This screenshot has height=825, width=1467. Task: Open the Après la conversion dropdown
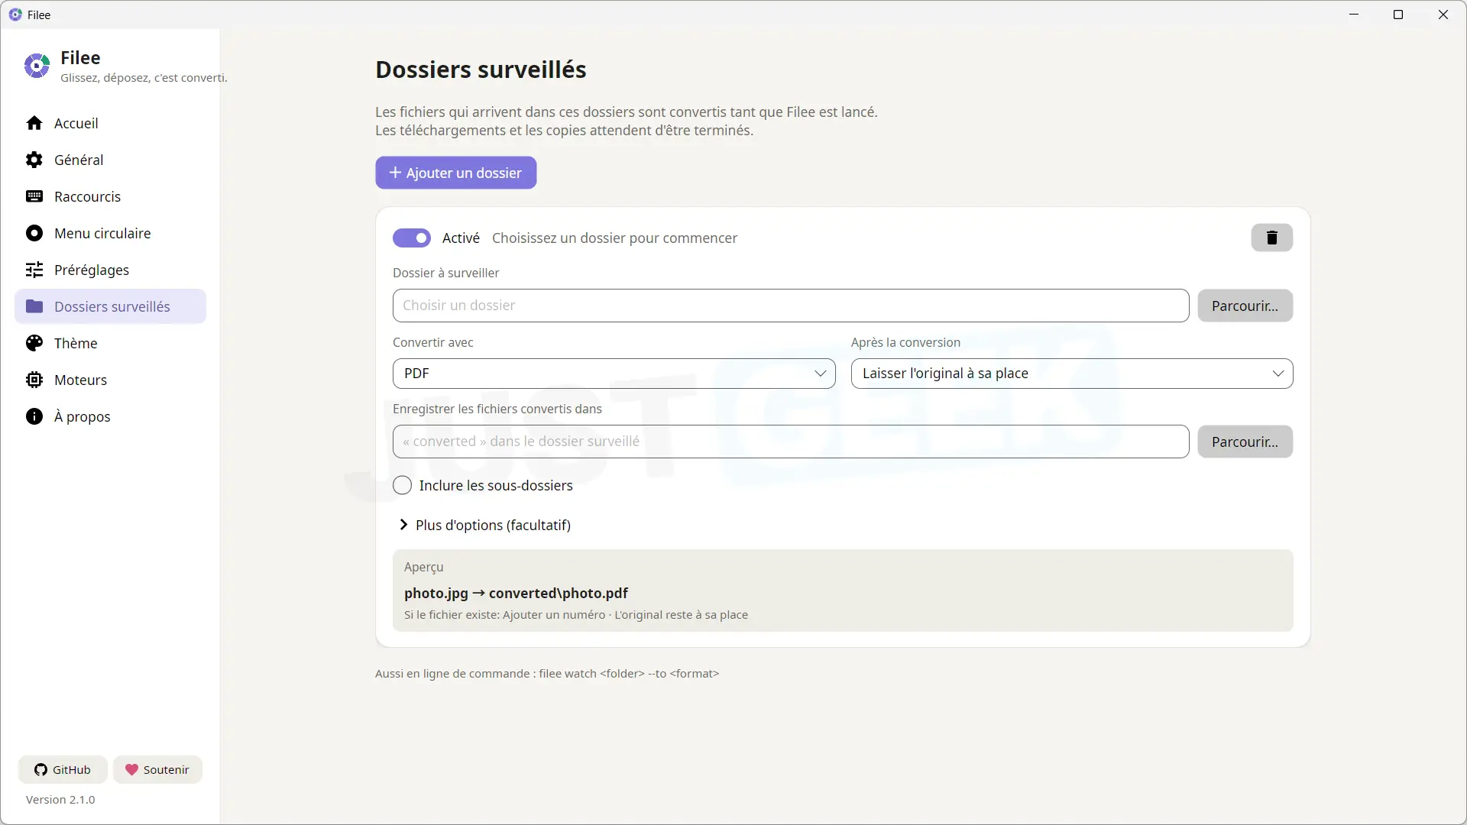coord(1072,374)
